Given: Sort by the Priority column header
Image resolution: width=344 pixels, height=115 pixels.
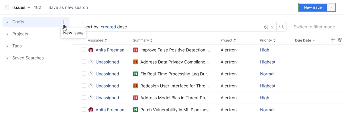Looking at the screenshot, I should click(268, 40).
